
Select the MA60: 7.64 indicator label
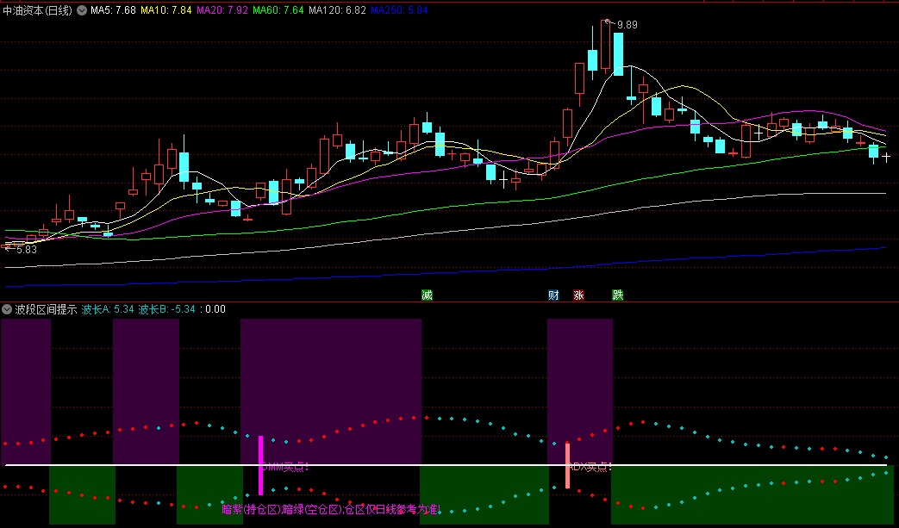(278, 10)
